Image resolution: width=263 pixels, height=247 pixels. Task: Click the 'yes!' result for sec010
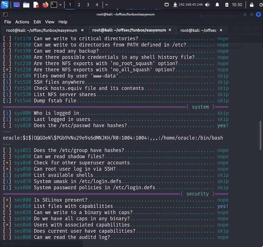(223, 206)
